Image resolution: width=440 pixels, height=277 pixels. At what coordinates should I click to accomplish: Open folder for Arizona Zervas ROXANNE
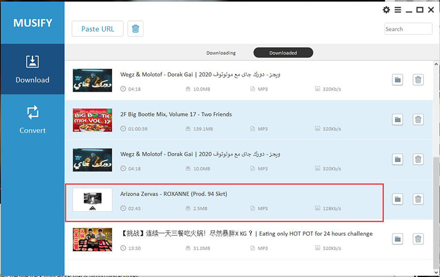(x=398, y=200)
